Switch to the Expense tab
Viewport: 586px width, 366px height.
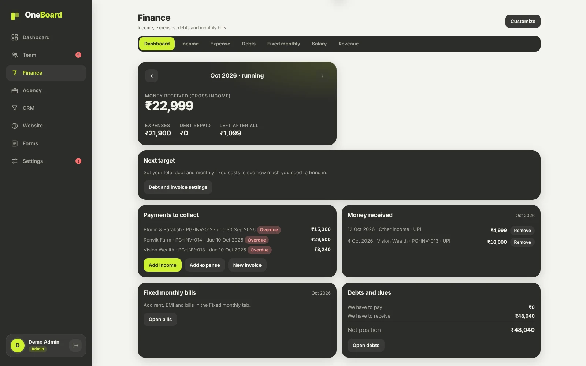(x=220, y=44)
